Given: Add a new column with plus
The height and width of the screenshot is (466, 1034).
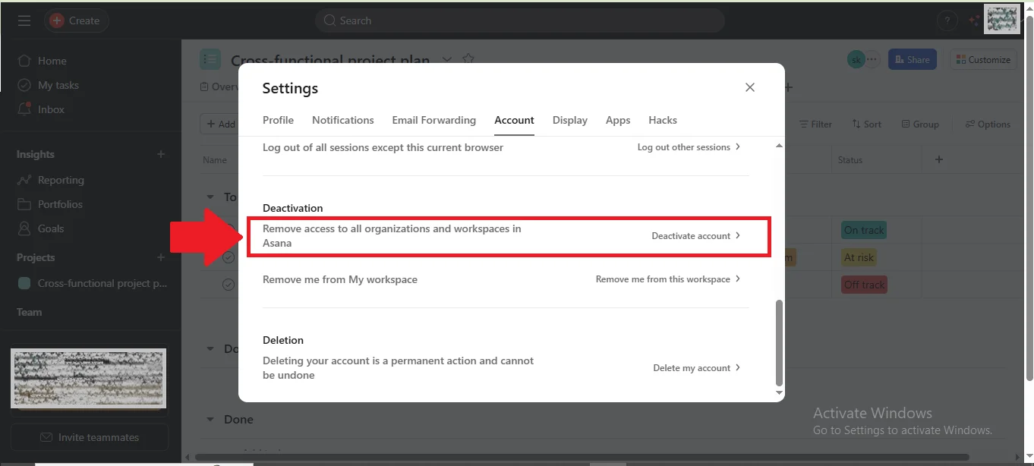Looking at the screenshot, I should [939, 159].
